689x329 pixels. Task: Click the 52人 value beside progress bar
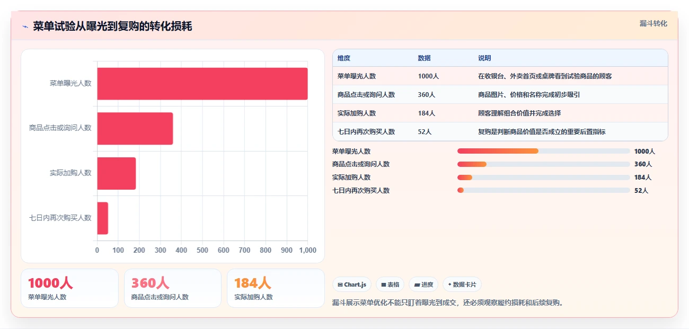[x=641, y=190]
